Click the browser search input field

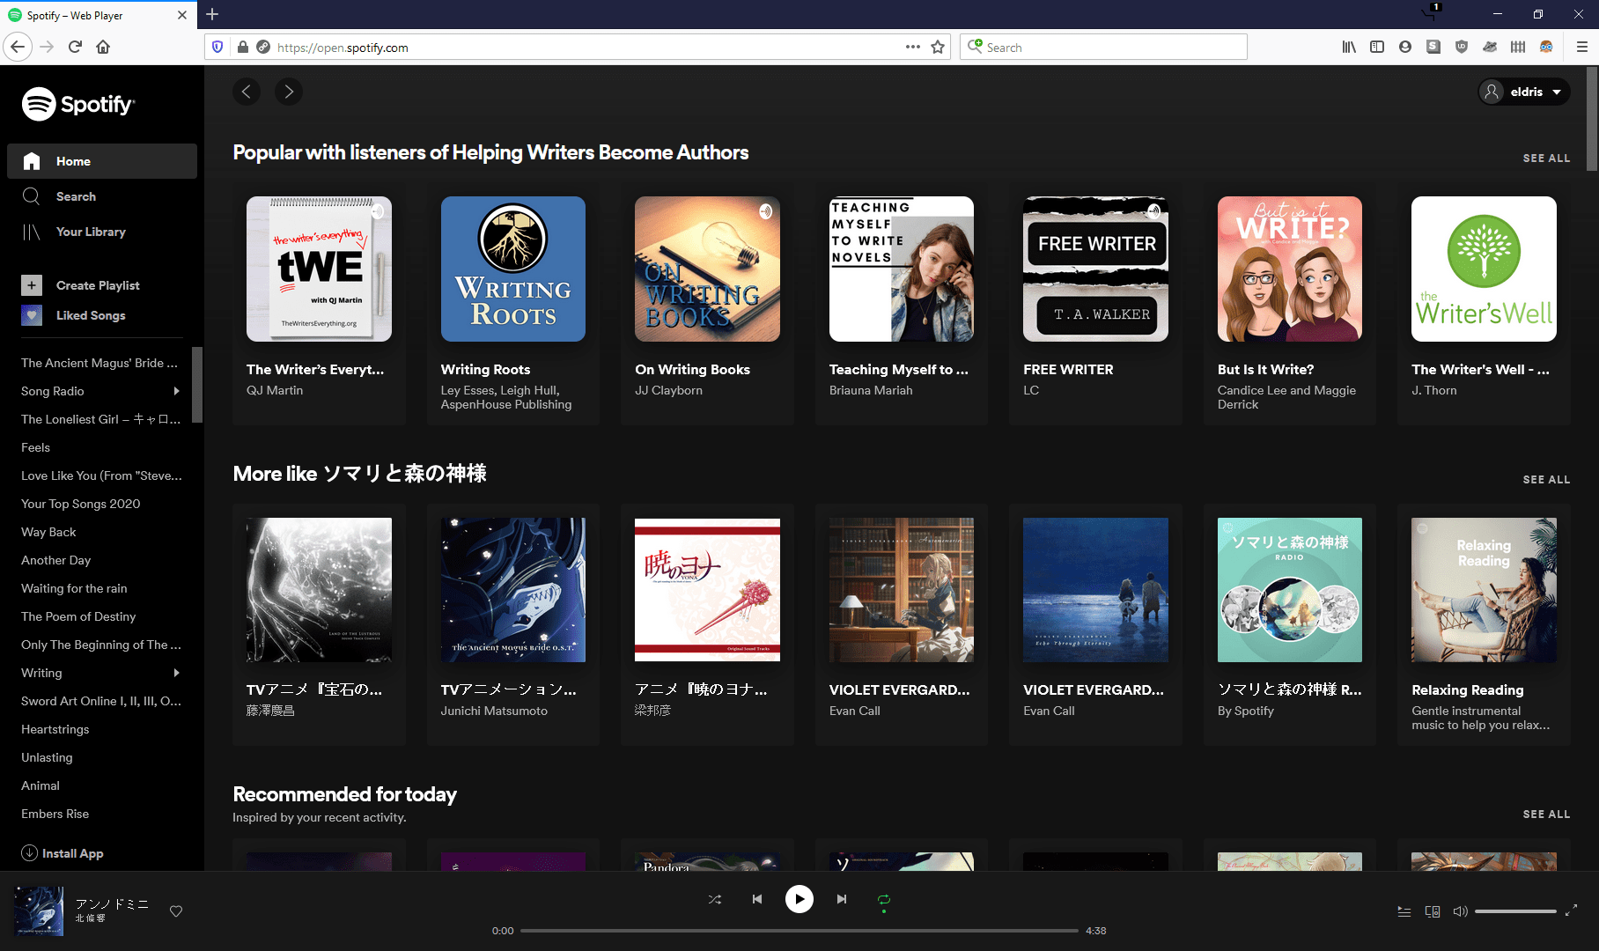click(1104, 47)
